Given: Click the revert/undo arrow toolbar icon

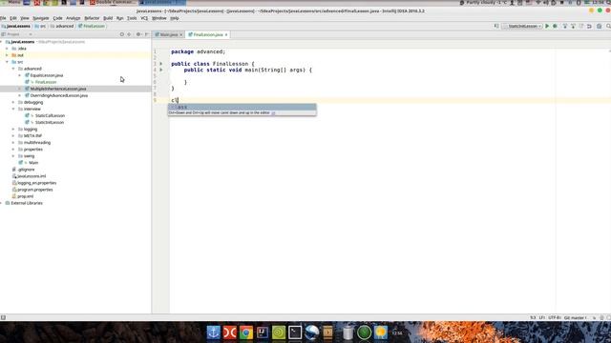Looking at the screenshot, I should (x=589, y=26).
